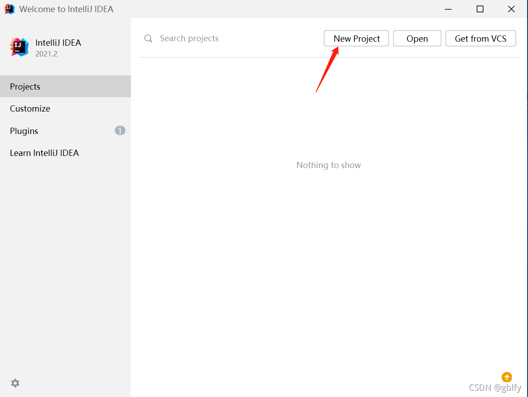Click the 'IntelliJ IDEA' product name text

click(58, 43)
